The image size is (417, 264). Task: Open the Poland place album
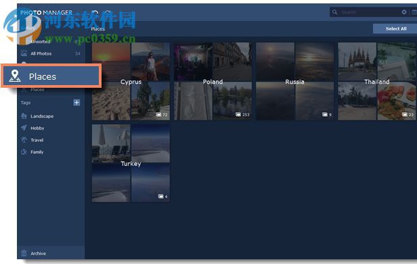tap(213, 82)
